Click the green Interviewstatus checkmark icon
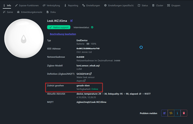Screen dimensions: 193x124 pyautogui.click(x=92, y=27)
